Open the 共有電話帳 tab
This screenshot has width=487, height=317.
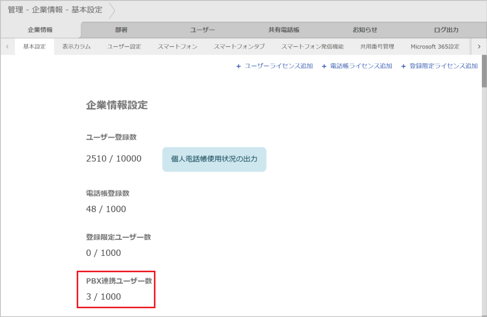(x=284, y=30)
